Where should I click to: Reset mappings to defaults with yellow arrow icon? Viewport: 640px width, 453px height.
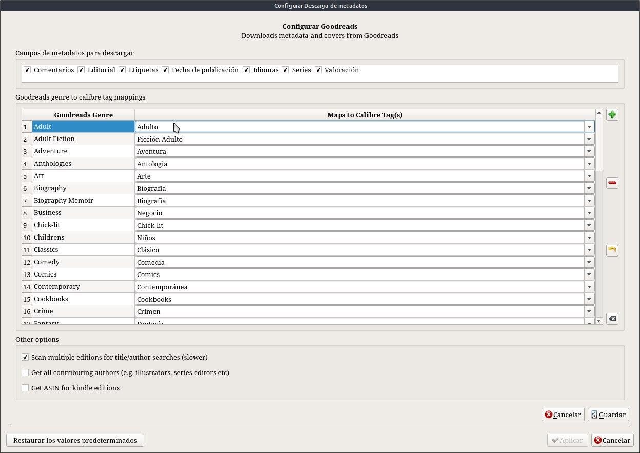tap(612, 250)
